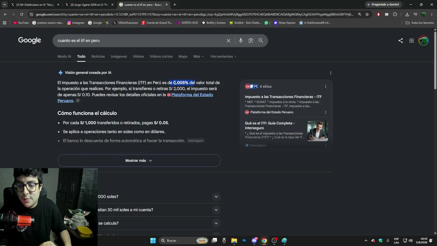Open the 'Todos los favoritos' bookmarks folder
This screenshot has height=246, width=437.
coord(420,23)
